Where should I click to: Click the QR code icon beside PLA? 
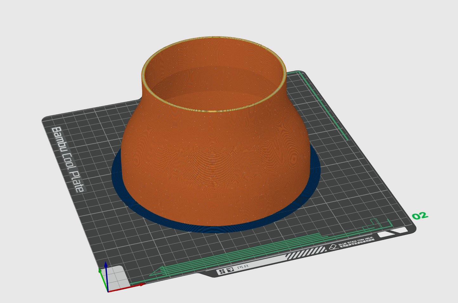230,270
